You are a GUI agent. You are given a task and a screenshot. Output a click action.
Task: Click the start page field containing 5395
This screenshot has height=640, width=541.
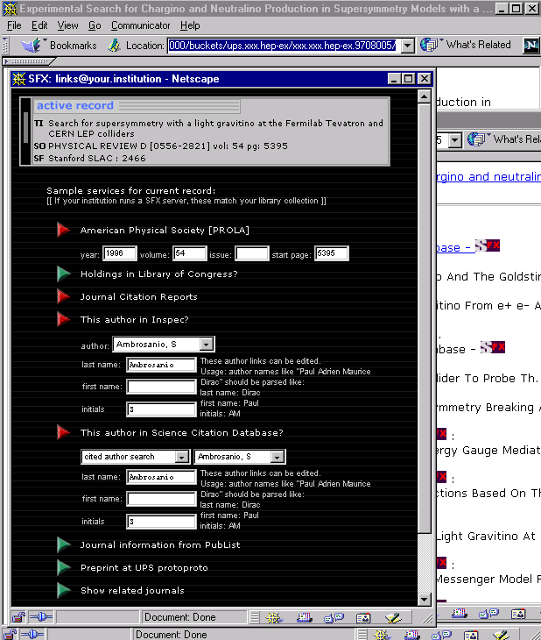tap(332, 253)
